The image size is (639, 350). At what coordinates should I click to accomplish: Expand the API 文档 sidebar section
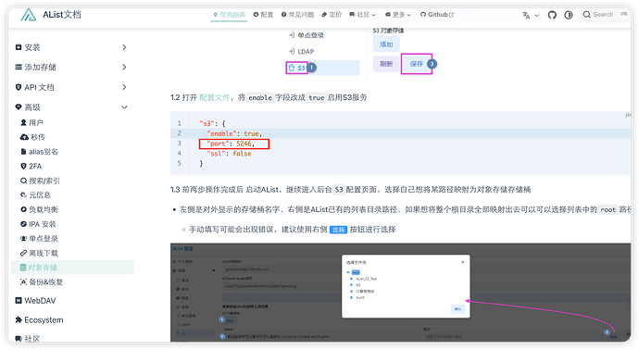(71, 87)
